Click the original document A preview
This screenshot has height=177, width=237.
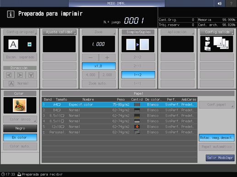click(x=13, y=44)
